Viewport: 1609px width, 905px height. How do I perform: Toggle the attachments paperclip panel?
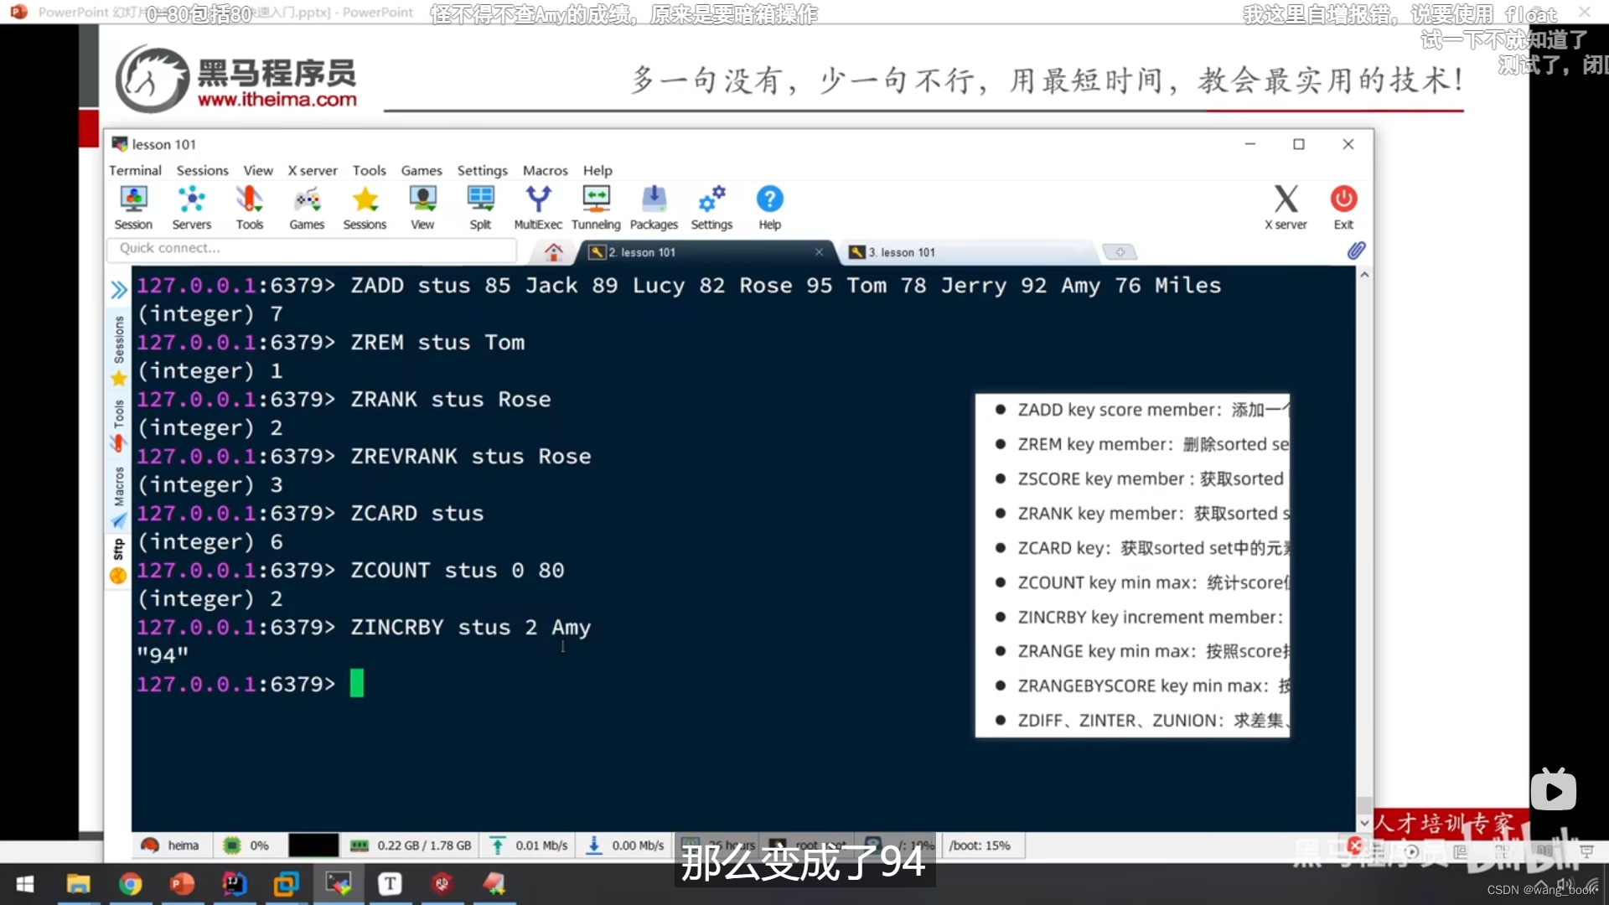[1356, 251]
